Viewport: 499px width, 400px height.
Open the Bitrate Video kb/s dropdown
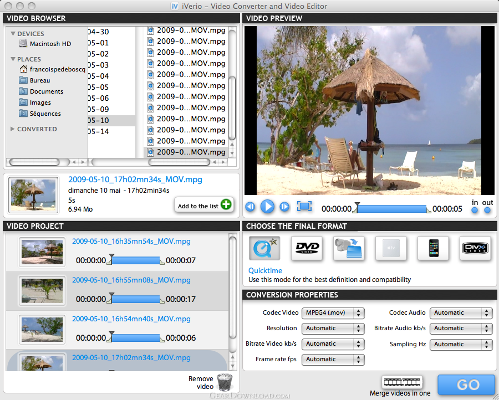(333, 344)
